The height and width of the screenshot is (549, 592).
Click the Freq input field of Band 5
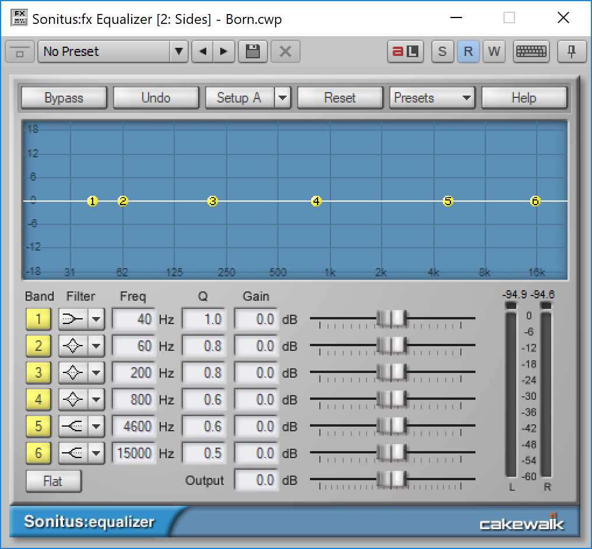point(133,426)
